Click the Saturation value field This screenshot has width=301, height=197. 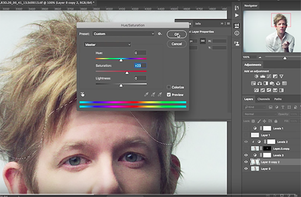(x=141, y=66)
